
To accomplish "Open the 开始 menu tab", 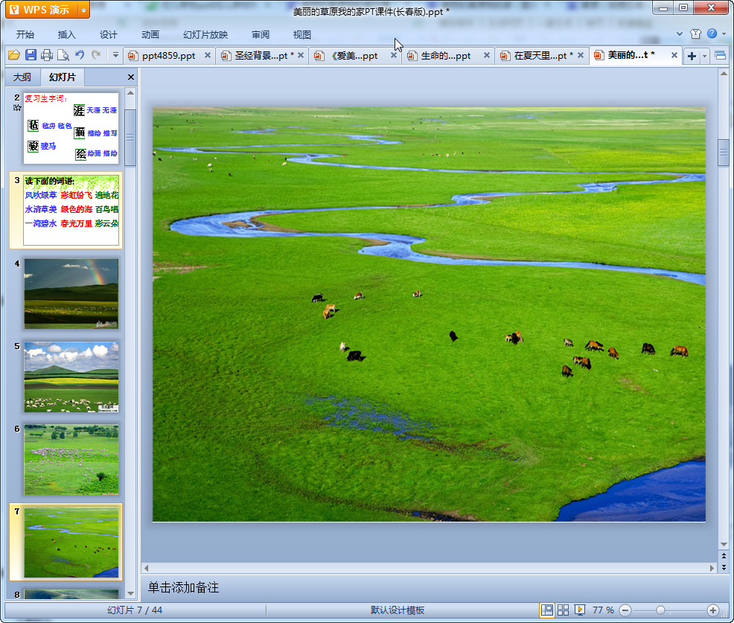I will pyautogui.click(x=25, y=35).
